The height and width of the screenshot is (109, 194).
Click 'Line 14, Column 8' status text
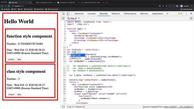[x=76, y=107]
